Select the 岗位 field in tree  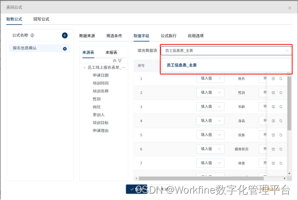(x=96, y=107)
